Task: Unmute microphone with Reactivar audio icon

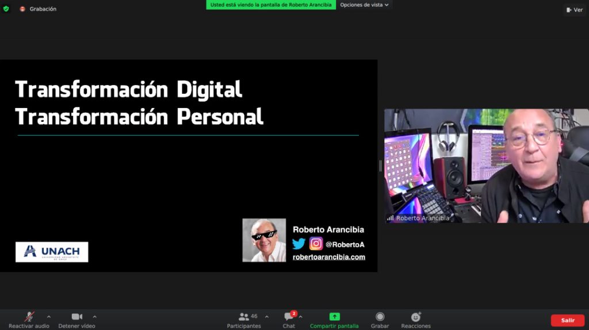Action: click(29, 317)
